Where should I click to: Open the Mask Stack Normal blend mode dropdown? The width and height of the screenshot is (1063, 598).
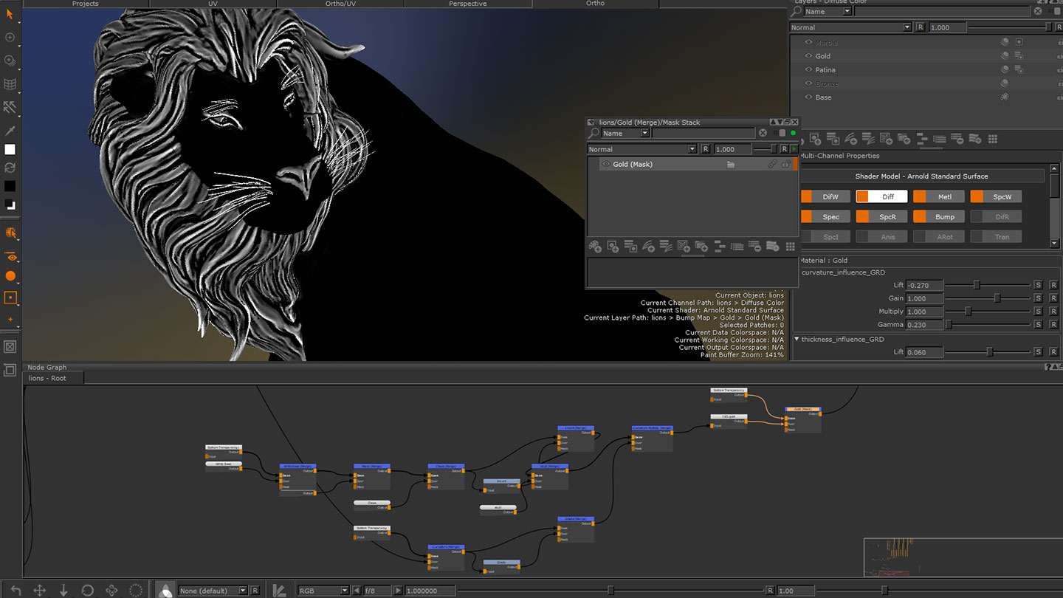(641, 149)
